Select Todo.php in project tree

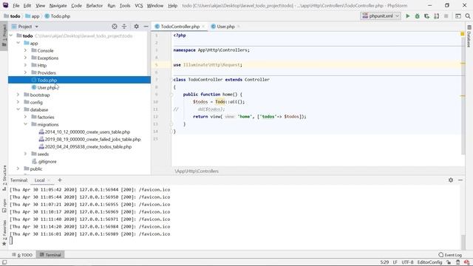(79, 80)
